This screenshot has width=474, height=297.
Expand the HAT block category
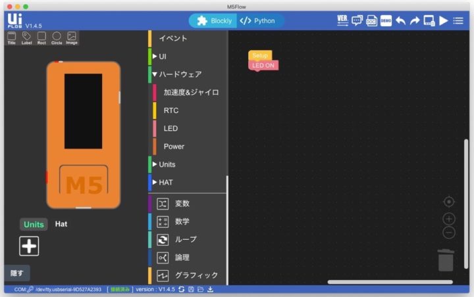tap(166, 182)
